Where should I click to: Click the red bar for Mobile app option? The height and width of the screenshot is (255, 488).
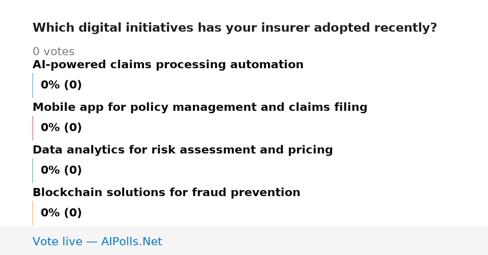33,128
